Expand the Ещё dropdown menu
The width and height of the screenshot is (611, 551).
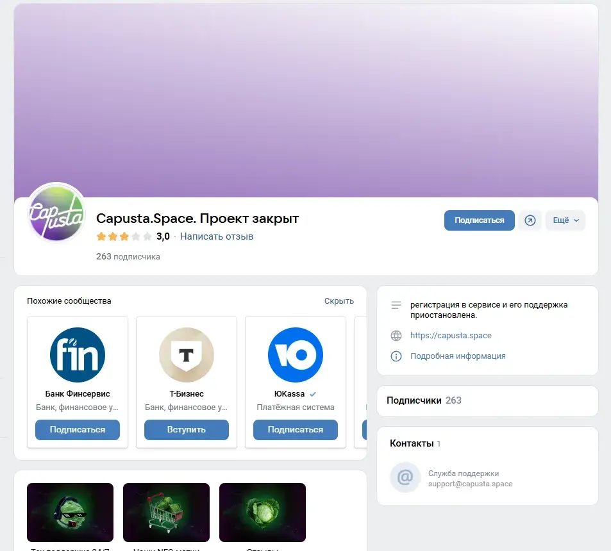[565, 220]
